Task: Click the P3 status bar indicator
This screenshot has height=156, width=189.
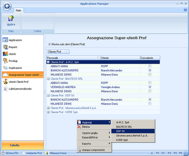Action: pyautogui.click(x=169, y=153)
